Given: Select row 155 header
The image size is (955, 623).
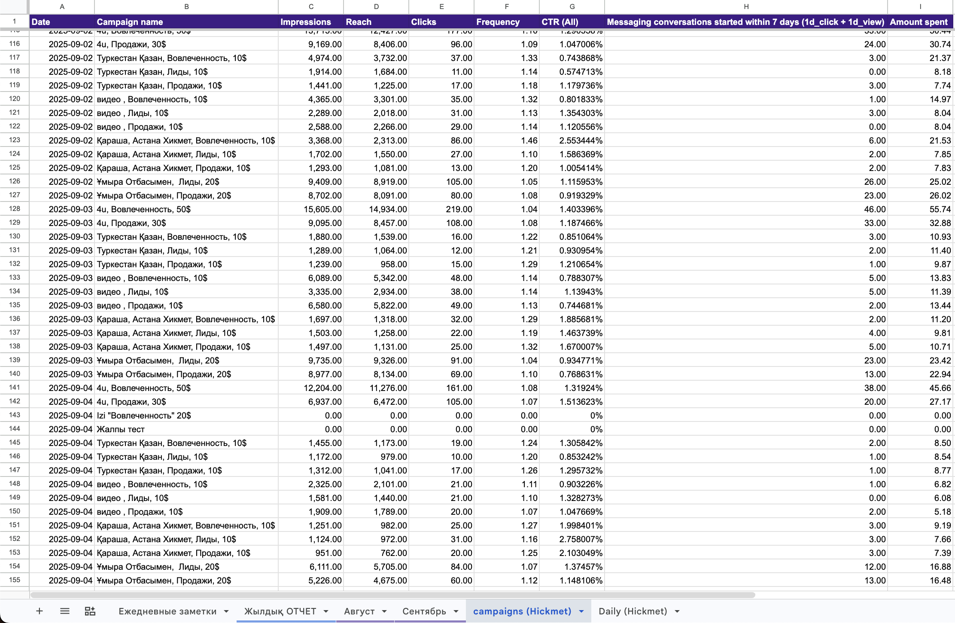Looking at the screenshot, I should (15, 580).
